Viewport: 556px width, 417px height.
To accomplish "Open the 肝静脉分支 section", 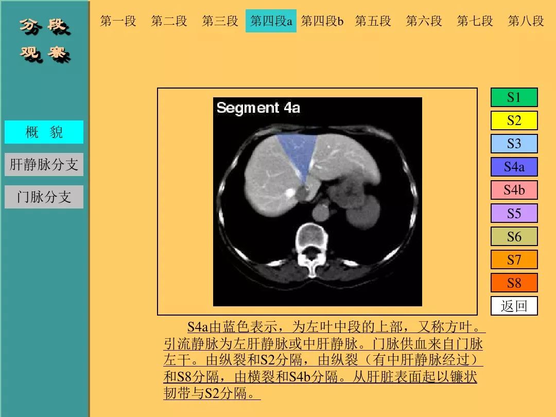I will (44, 165).
